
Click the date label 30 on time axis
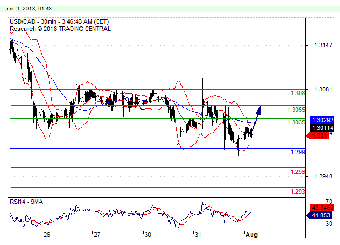(148, 235)
